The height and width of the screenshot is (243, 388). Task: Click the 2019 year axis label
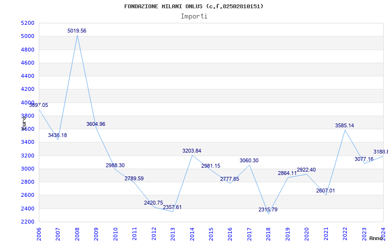tap(288, 234)
